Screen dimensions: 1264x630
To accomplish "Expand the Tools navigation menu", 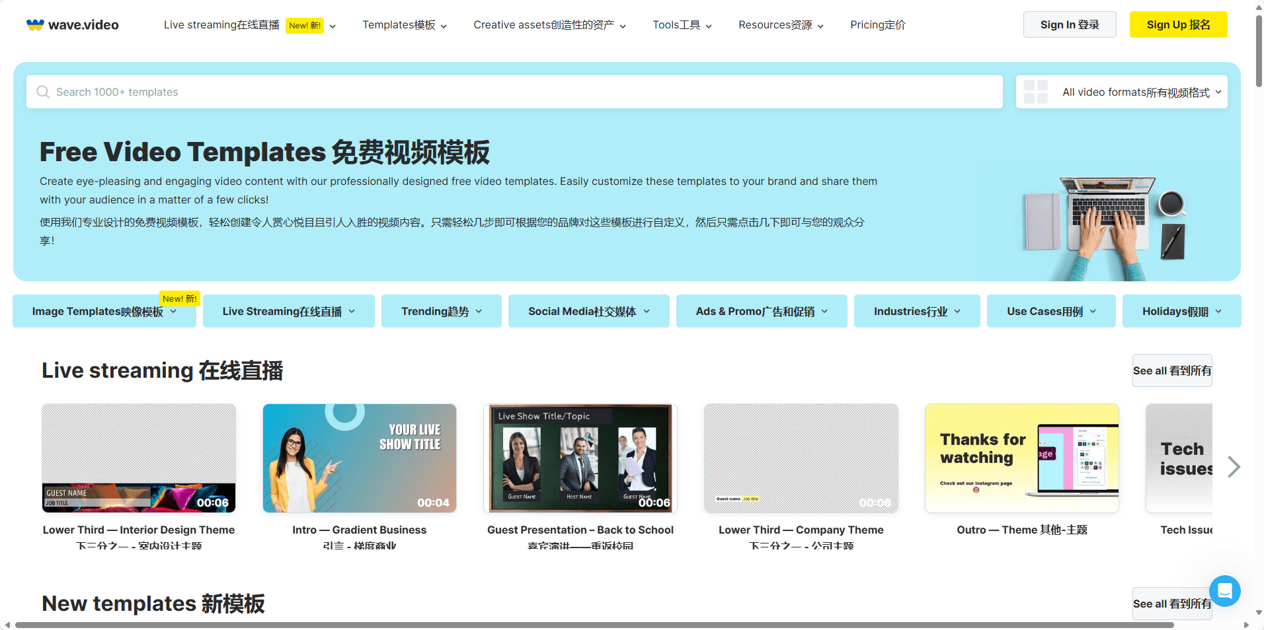I will coord(682,25).
